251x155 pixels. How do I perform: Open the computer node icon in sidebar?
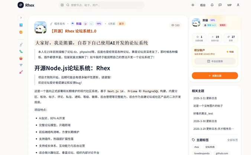point(21,25)
